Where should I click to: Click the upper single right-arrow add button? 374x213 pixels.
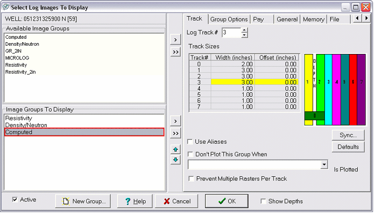[176, 39]
